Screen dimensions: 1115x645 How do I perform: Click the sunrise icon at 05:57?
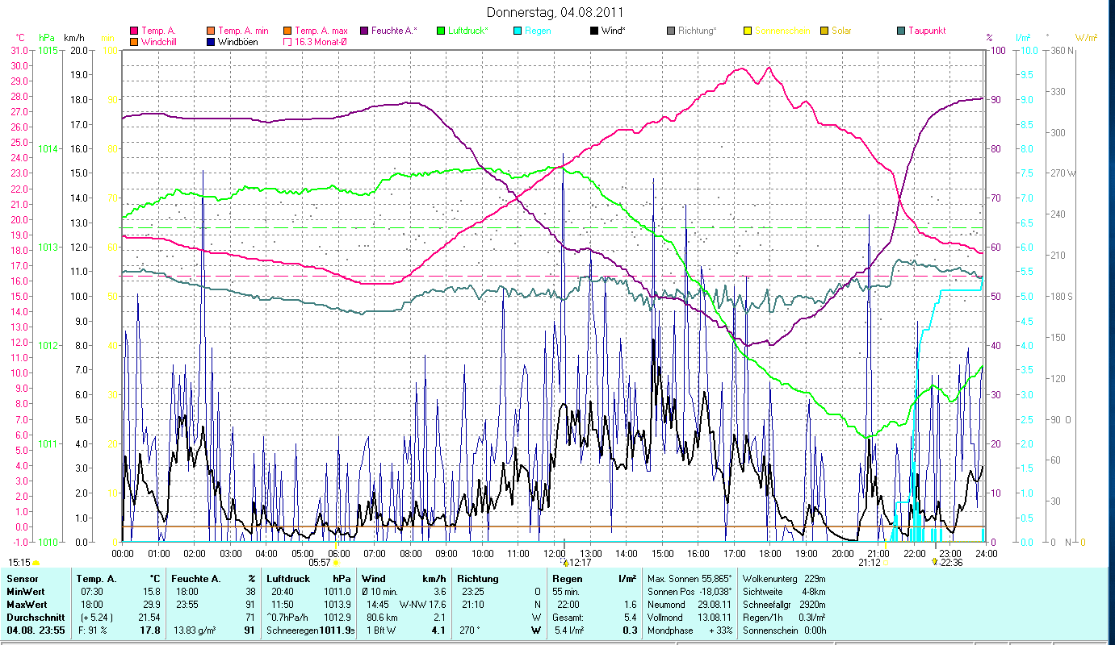point(336,563)
